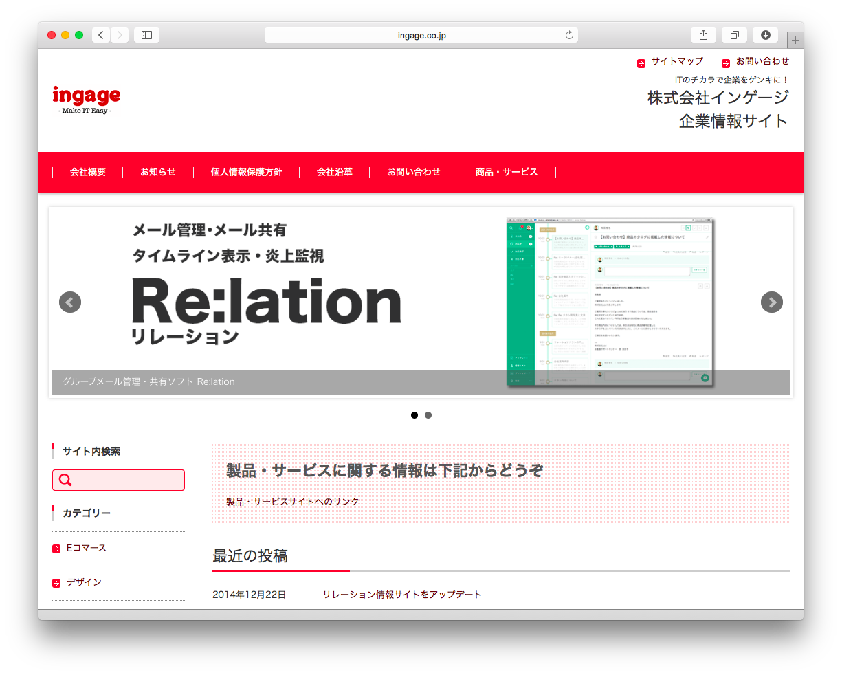This screenshot has height=675, width=842.
Task: Go back with Safari's back arrow
Action: point(101,35)
